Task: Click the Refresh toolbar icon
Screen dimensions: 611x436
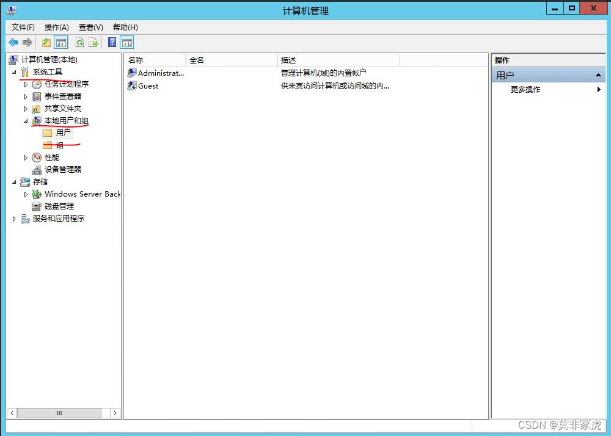Action: click(x=80, y=42)
